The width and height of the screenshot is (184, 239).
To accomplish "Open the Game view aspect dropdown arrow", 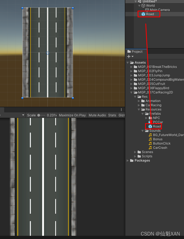I will point(23,115).
